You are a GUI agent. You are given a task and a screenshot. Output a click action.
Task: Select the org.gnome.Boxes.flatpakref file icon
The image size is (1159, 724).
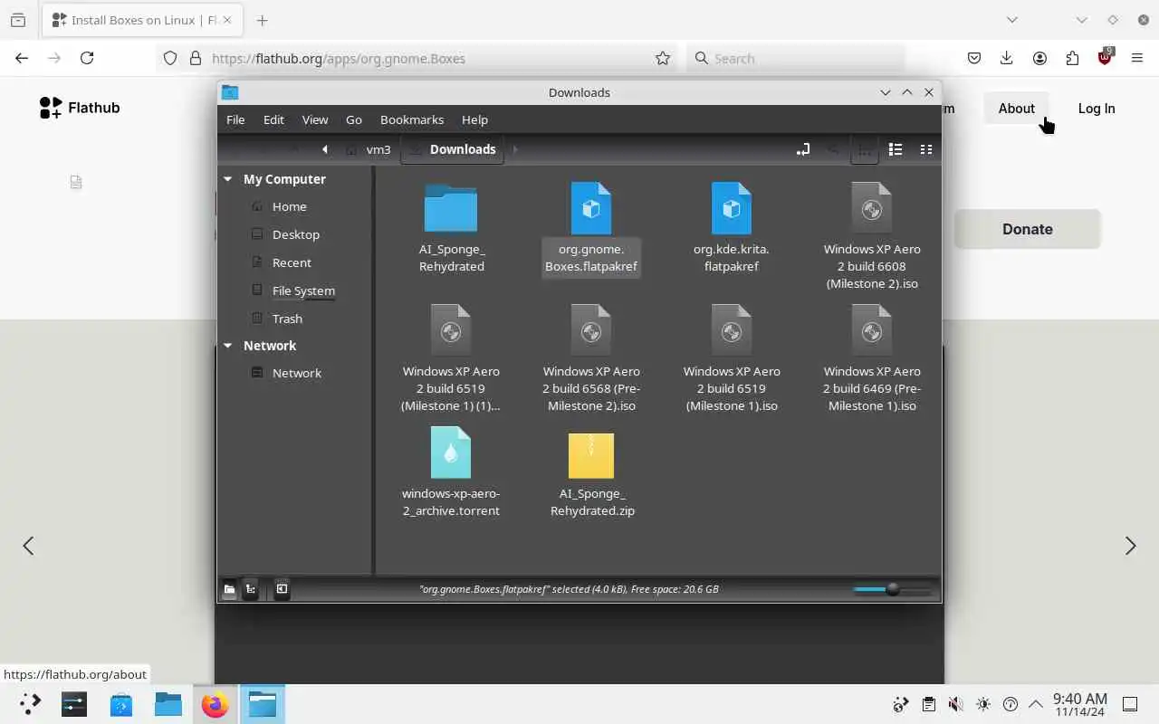tap(591, 208)
